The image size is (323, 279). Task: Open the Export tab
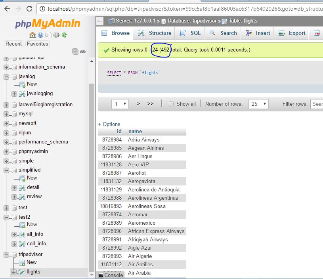tap(292, 33)
